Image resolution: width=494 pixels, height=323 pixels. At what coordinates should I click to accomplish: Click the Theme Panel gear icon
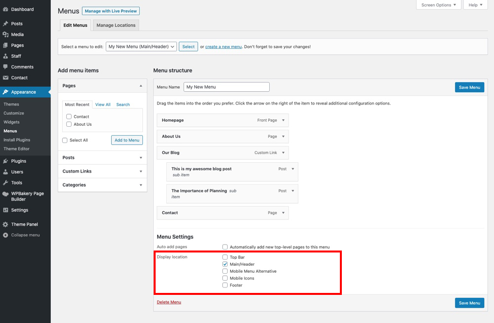point(5,224)
